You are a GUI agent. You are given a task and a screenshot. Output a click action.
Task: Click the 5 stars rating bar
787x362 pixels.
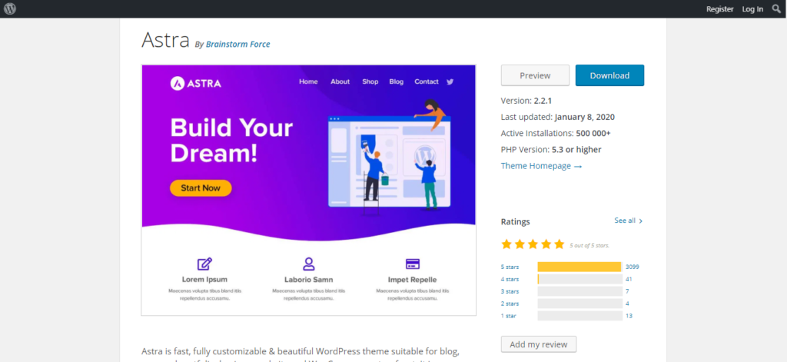[579, 267]
